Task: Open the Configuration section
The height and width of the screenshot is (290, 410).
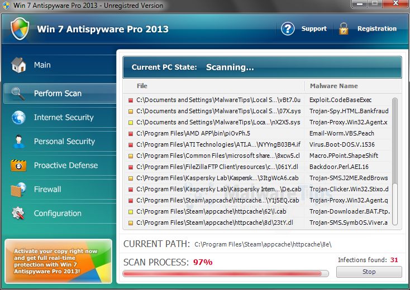Action: pyautogui.click(x=60, y=213)
